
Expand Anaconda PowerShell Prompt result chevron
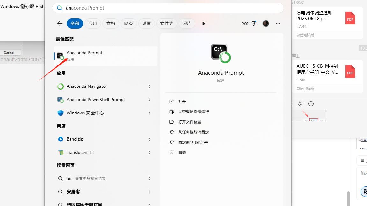[150, 100]
